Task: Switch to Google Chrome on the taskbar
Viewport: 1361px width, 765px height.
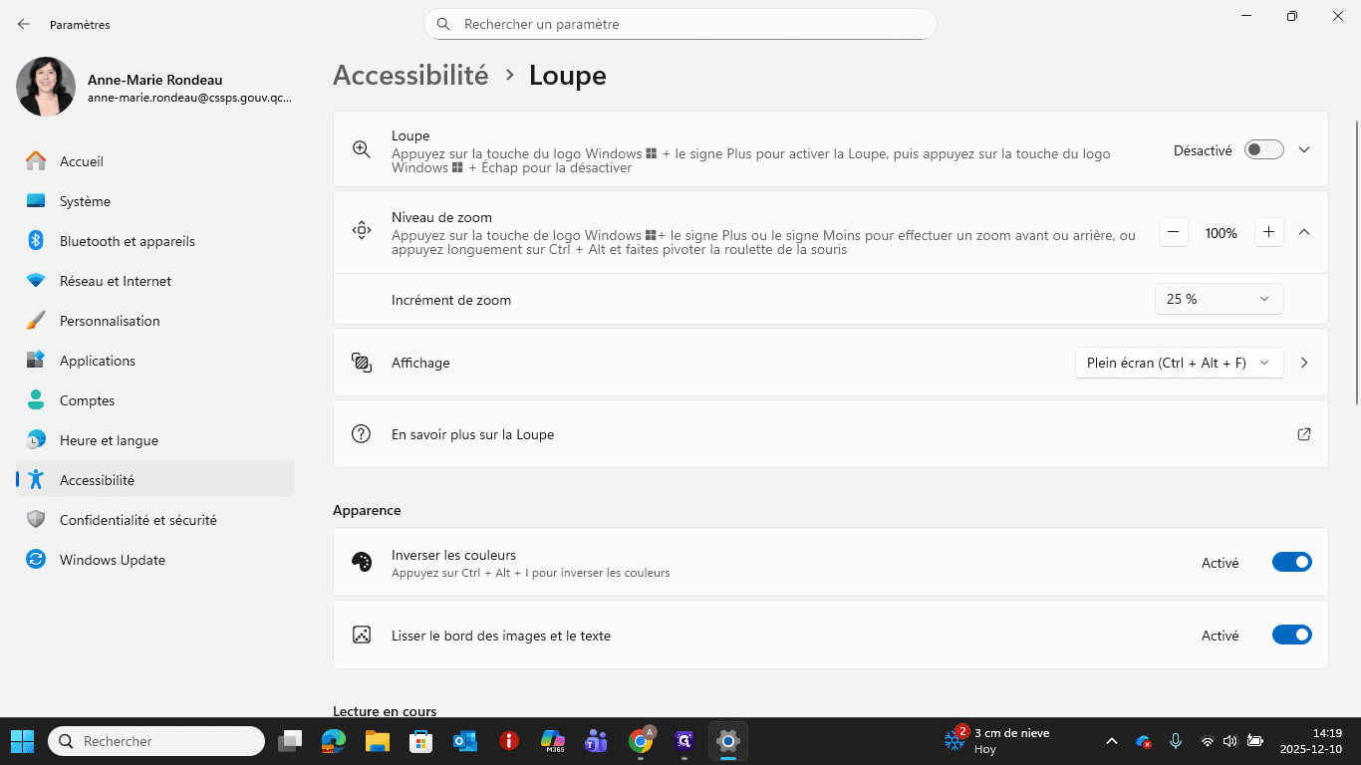Action: pos(641,741)
